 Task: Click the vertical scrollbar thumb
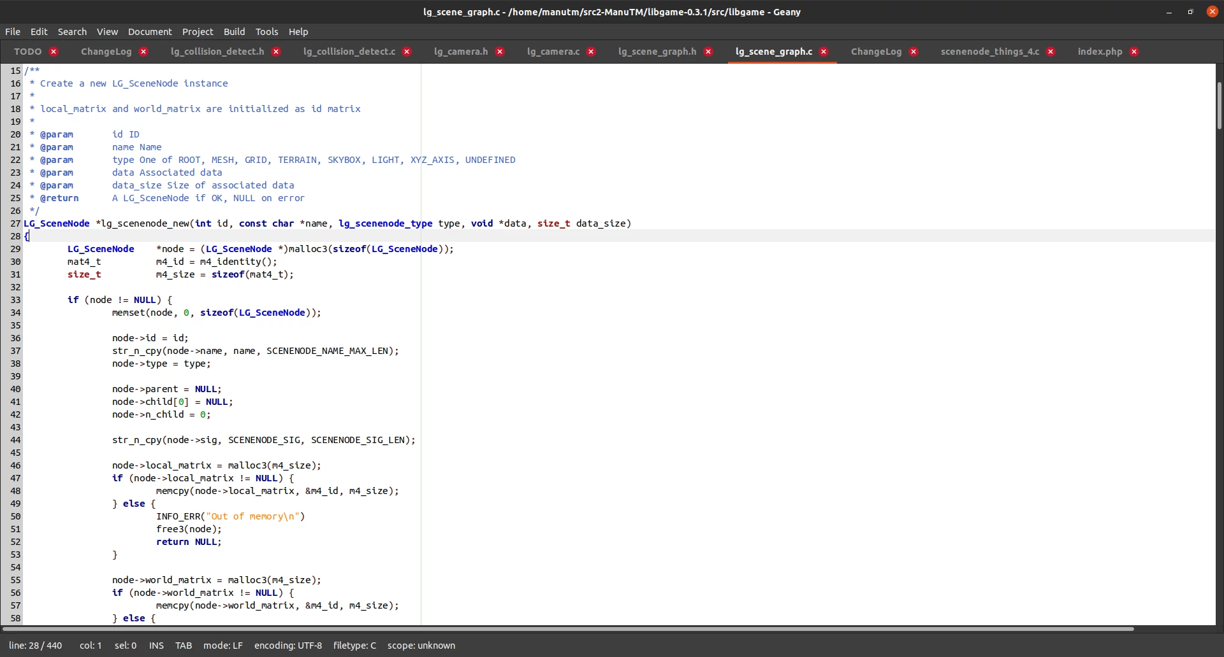(1220, 106)
